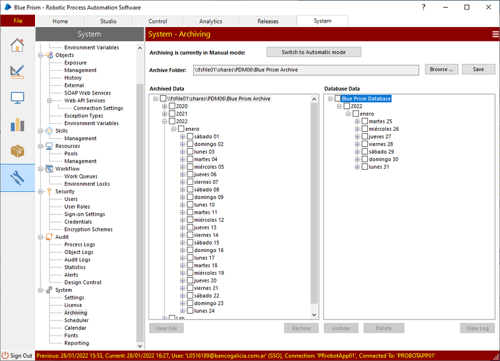Click the Audit tree node icon

49,237
